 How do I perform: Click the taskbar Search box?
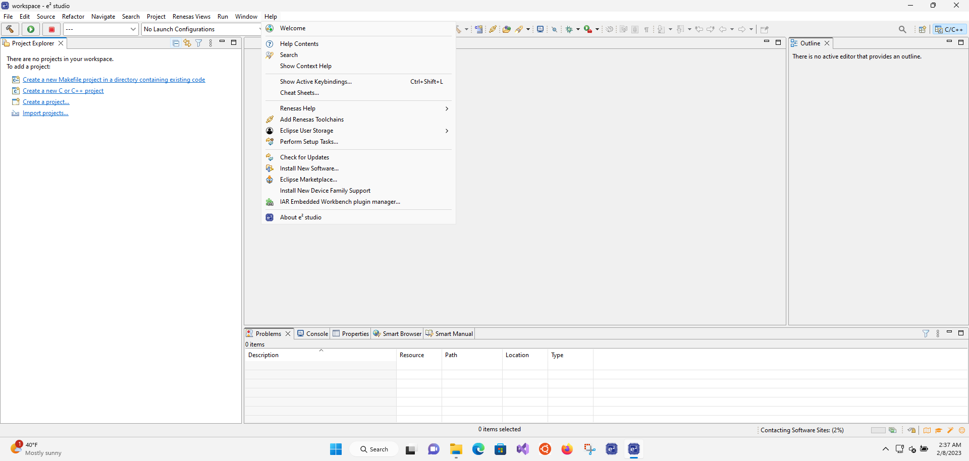click(374, 449)
